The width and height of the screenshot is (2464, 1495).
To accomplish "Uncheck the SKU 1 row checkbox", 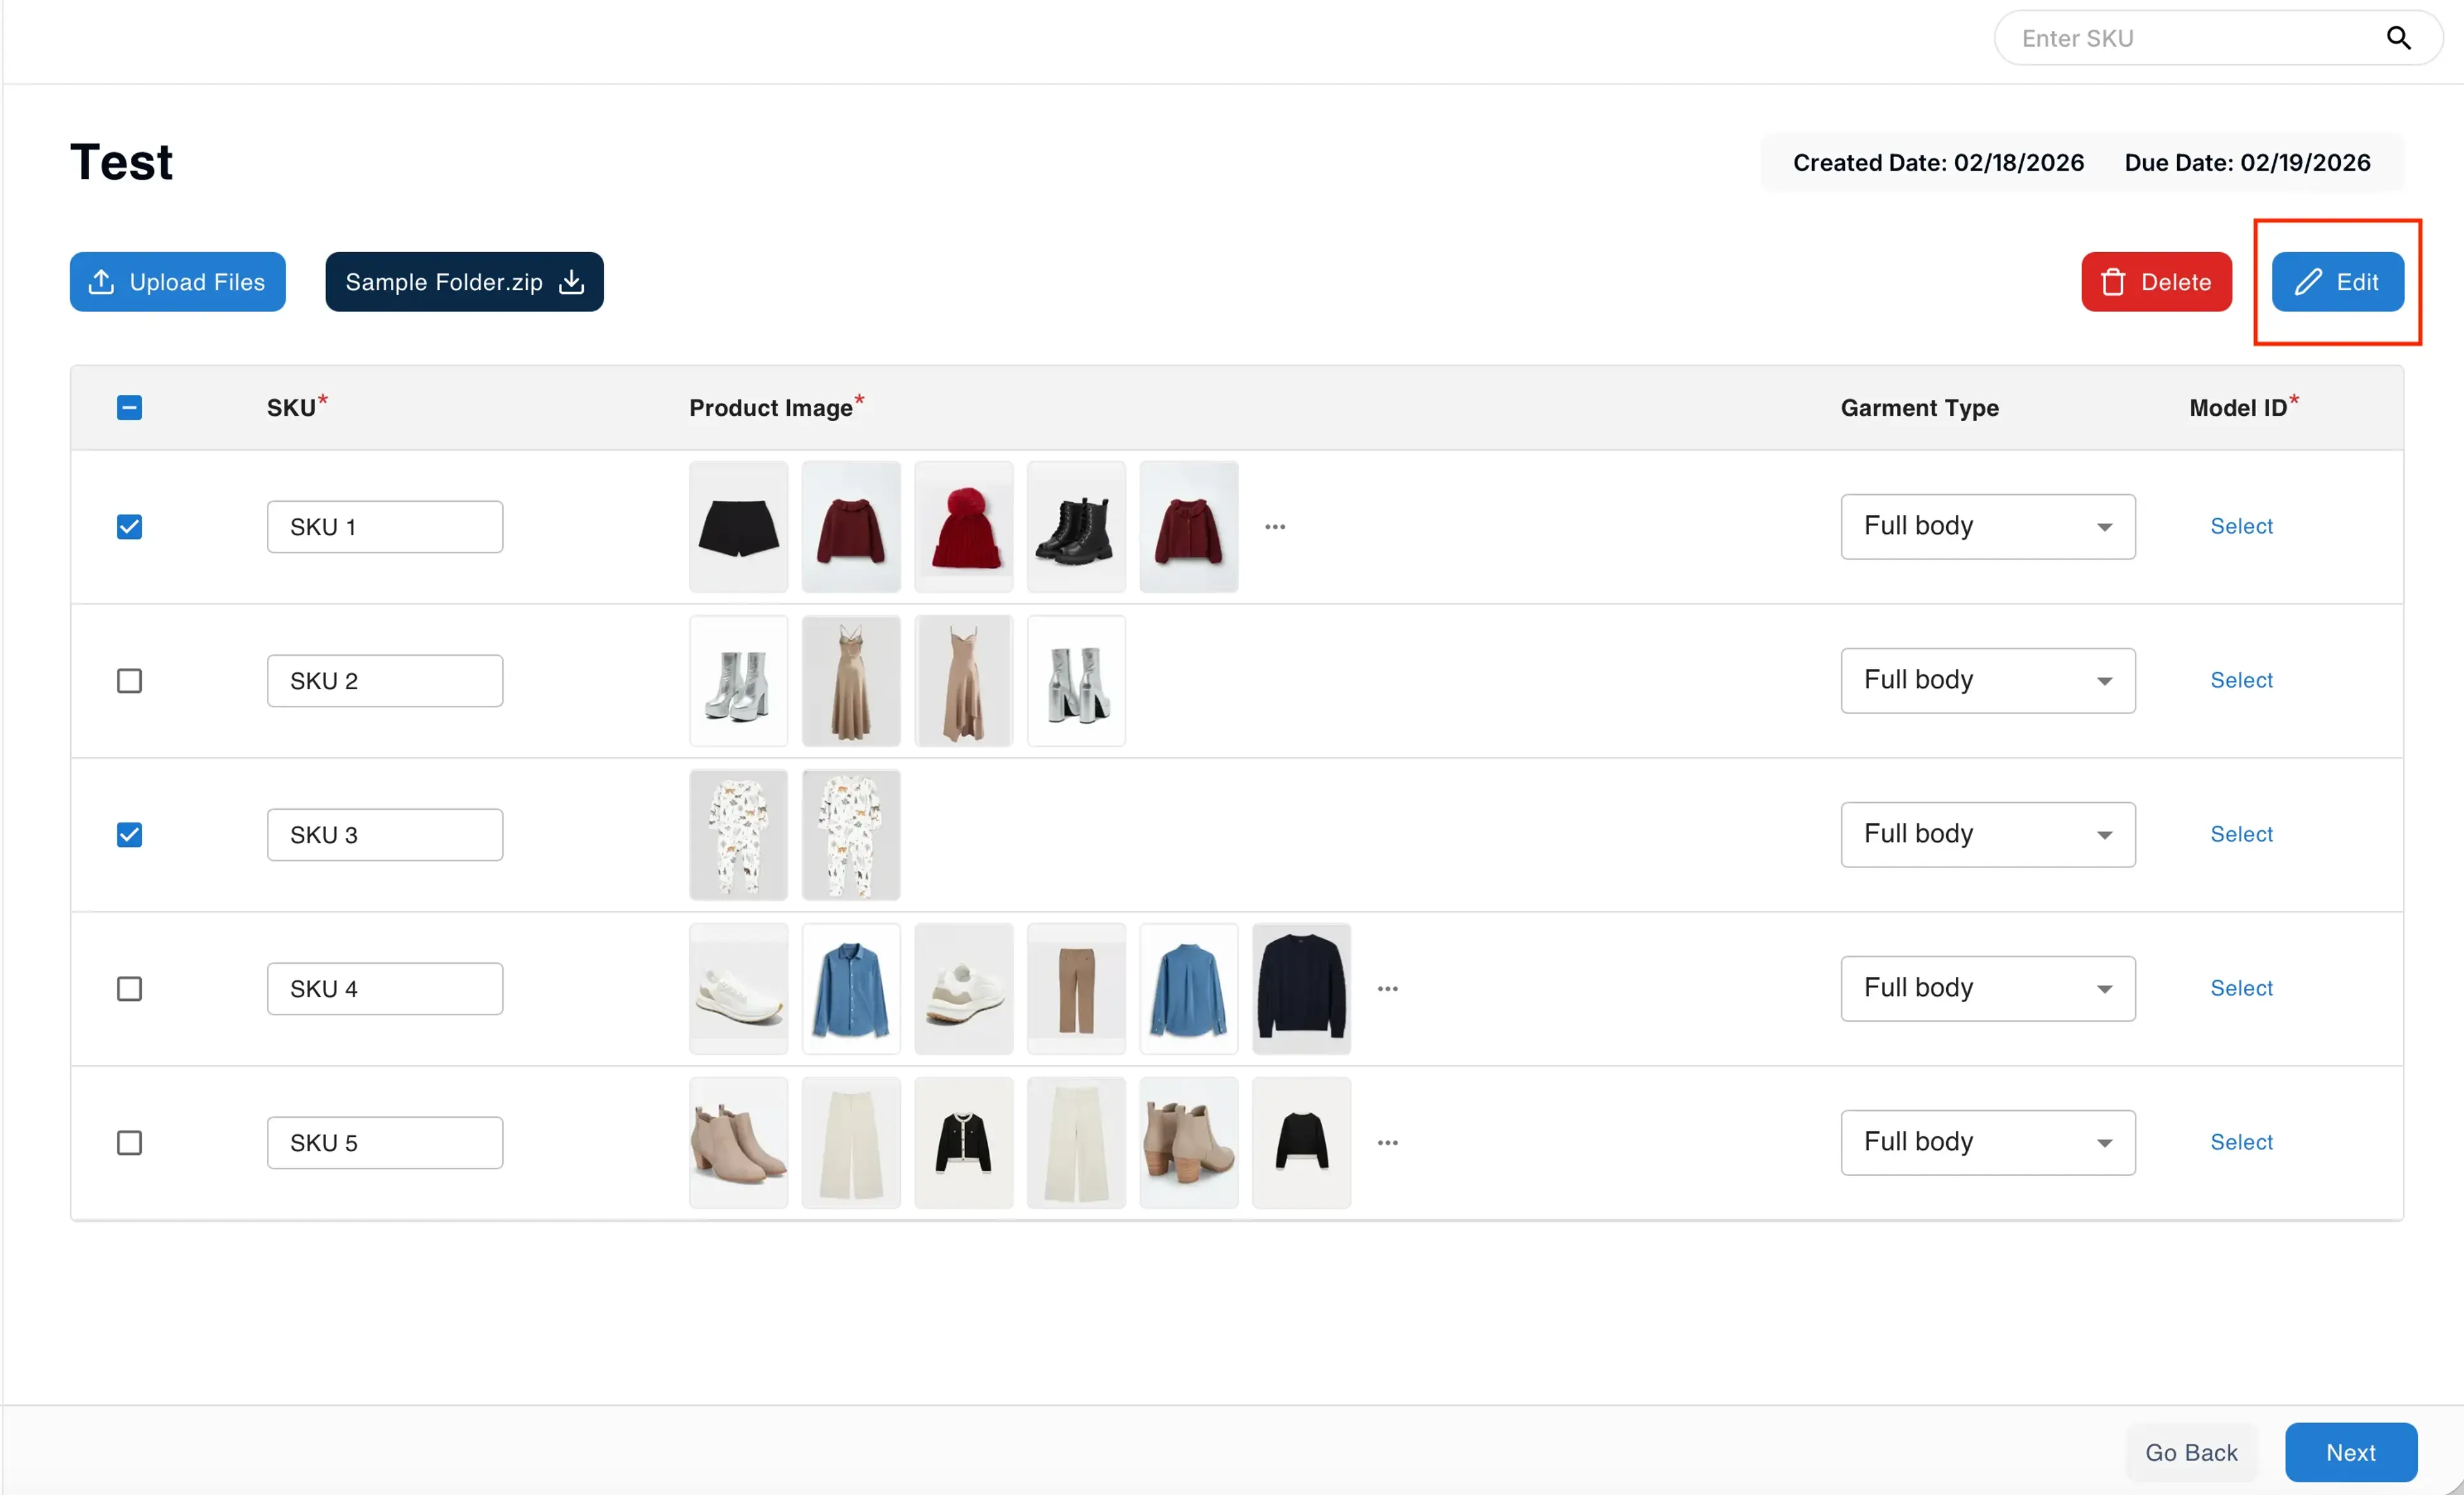I will point(129,527).
